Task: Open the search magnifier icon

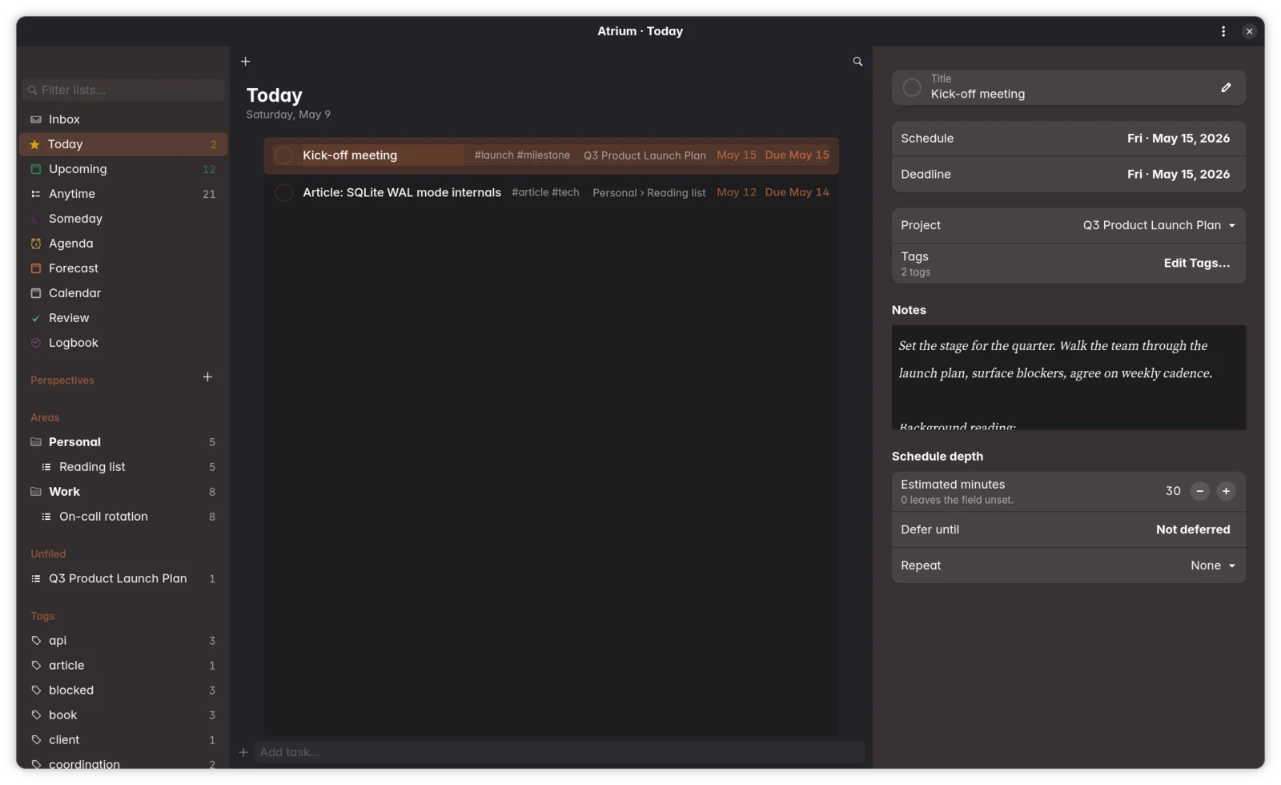Action: (857, 62)
